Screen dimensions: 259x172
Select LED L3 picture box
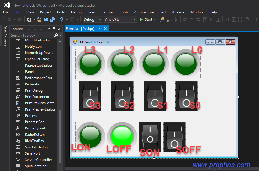tap(90, 64)
